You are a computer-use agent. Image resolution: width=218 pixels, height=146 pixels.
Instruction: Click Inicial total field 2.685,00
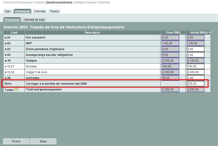195,90
